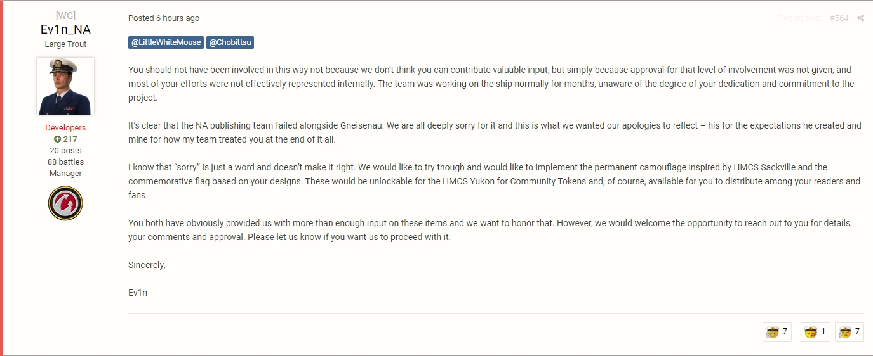
Task: Click the share post icon
Action: (860, 18)
